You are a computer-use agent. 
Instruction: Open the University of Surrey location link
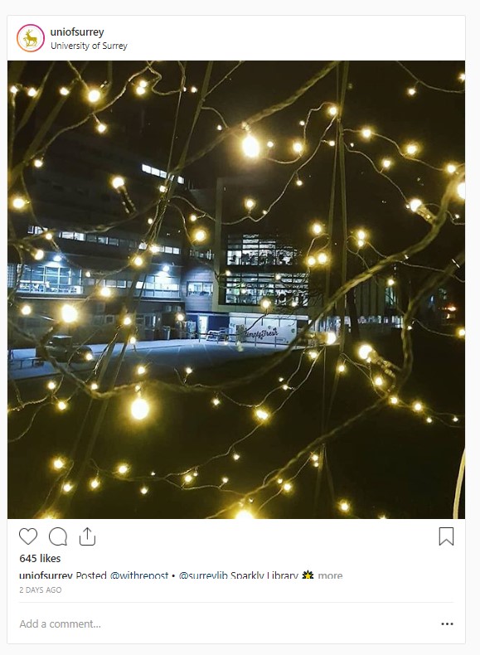(x=89, y=46)
